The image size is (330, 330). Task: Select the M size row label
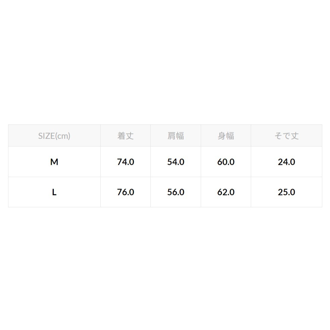pyautogui.click(x=54, y=162)
